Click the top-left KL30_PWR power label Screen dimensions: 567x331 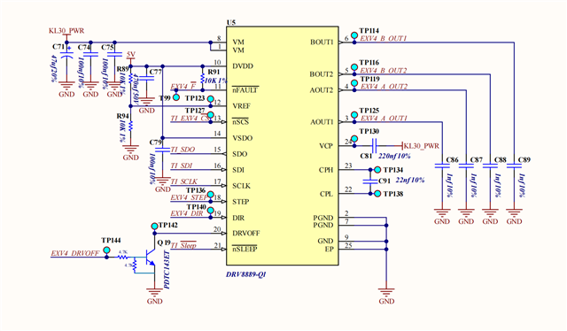coord(66,31)
